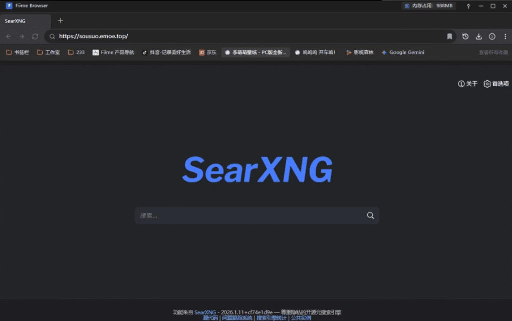Select the SearXNG tab
Image resolution: width=512 pixels, height=321 pixels.
[25, 21]
